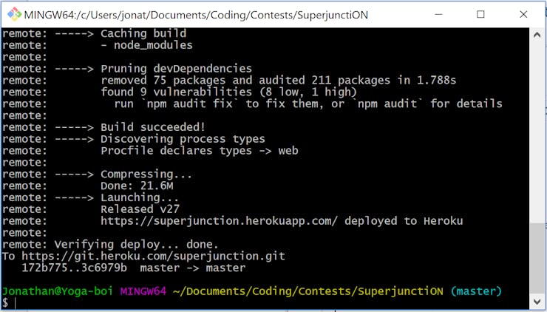Click the cyan '(master)' branch indicator

coord(476,291)
